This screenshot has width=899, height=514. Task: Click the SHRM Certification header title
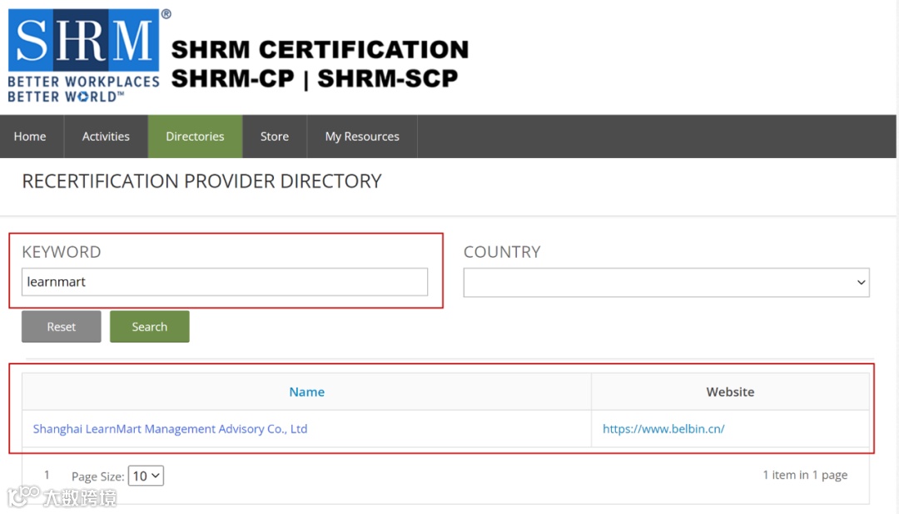click(320, 64)
